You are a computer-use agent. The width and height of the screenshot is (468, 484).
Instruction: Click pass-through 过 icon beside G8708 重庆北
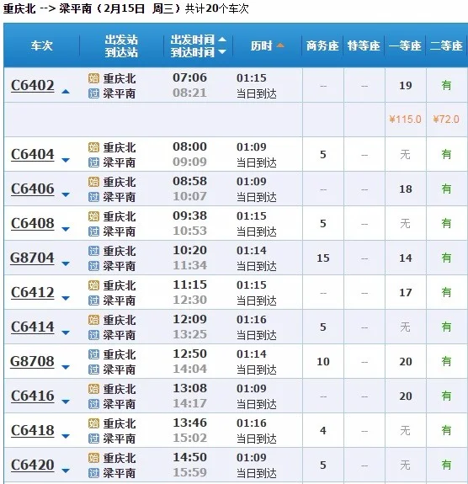click(93, 354)
